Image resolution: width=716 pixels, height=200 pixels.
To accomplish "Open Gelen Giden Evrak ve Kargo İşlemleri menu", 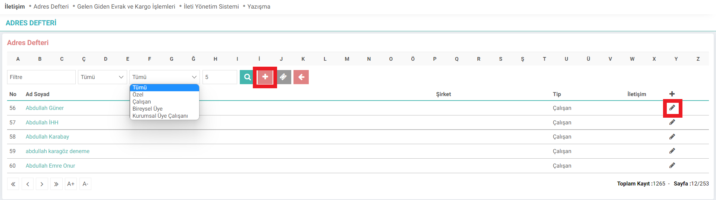I will (x=126, y=6).
